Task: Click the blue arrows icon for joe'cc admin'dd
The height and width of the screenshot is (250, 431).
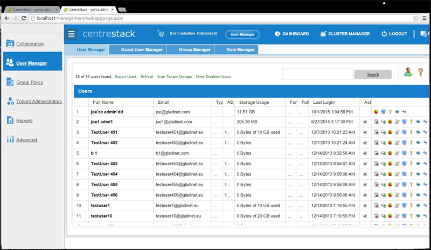Action: 404,112
